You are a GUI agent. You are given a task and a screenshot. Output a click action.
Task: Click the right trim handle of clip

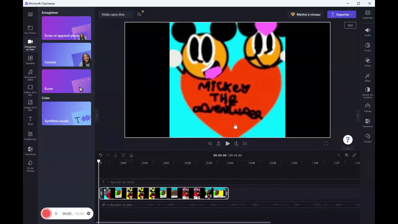[227, 193]
